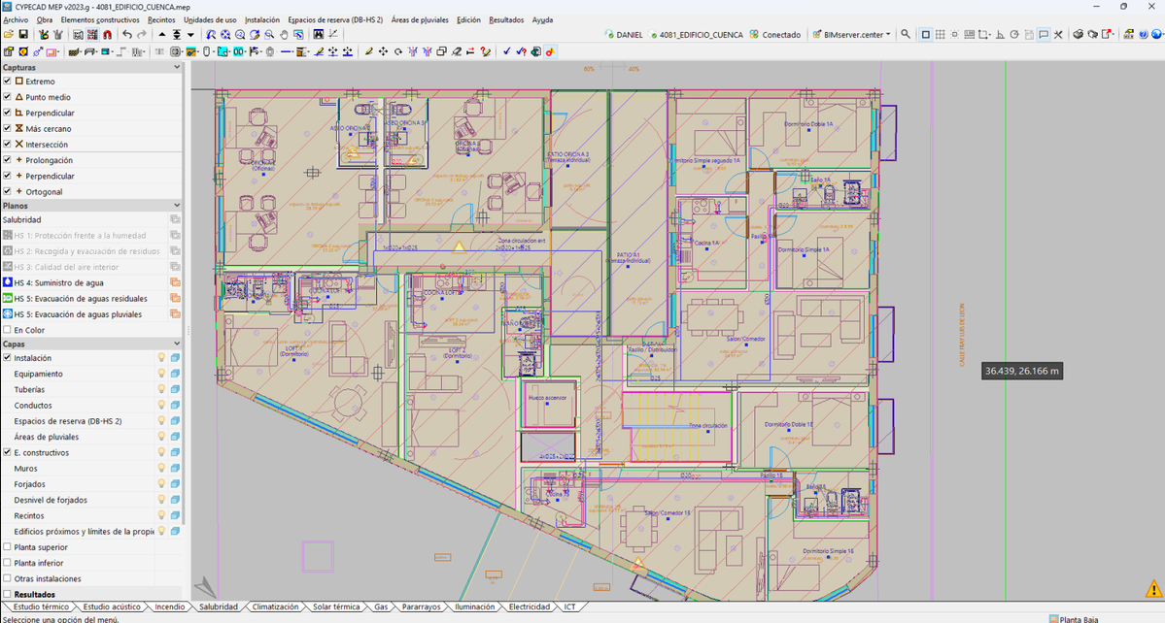The height and width of the screenshot is (623, 1165).
Task: Enable the En Color checkbox
Action: [x=8, y=330]
